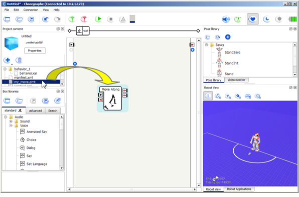Click the undo arrow in toolbar

coord(46,19)
